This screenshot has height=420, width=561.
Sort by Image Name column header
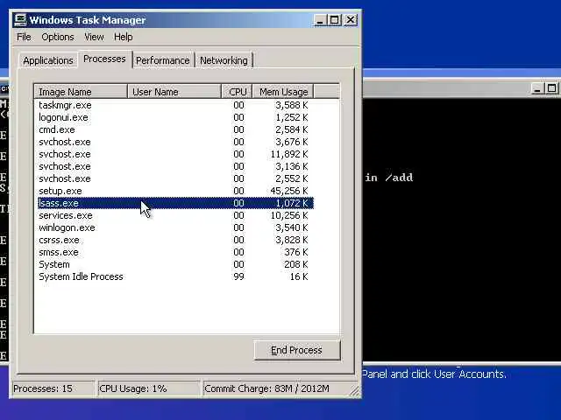tap(81, 92)
